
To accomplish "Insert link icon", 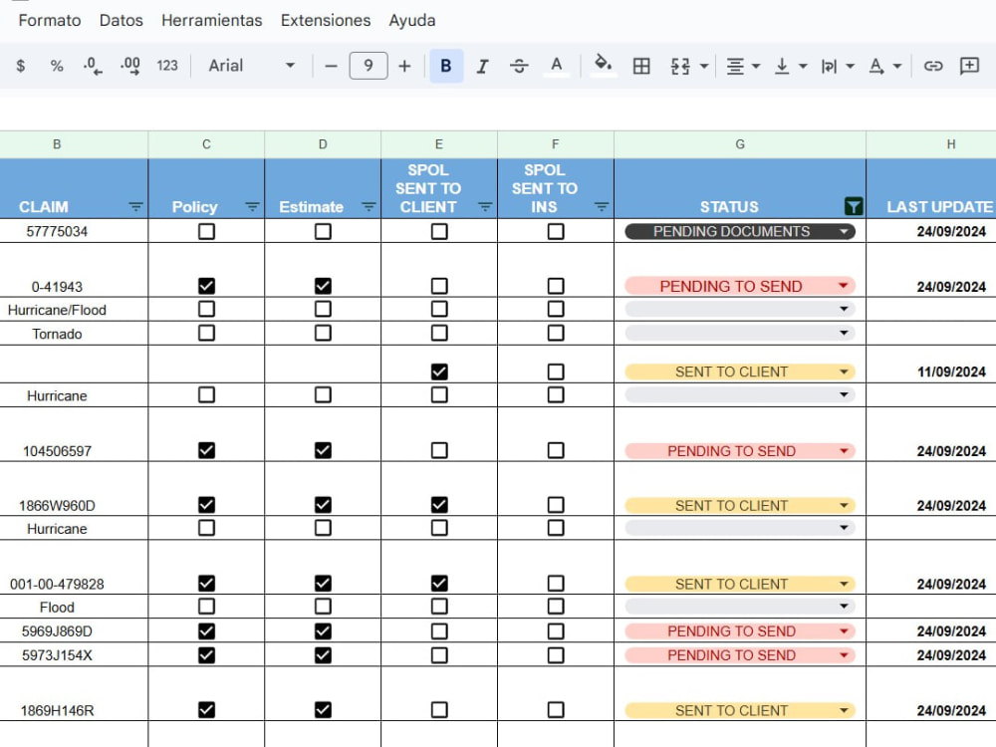I will click(x=933, y=66).
